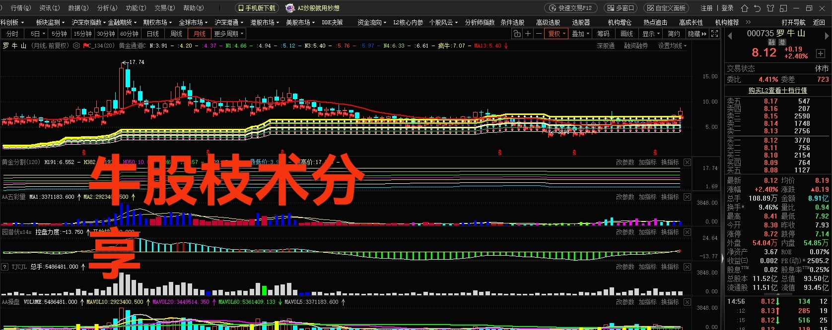
Task: Add 罗牛山 to watchlist plus icon
Action: [x=820, y=54]
